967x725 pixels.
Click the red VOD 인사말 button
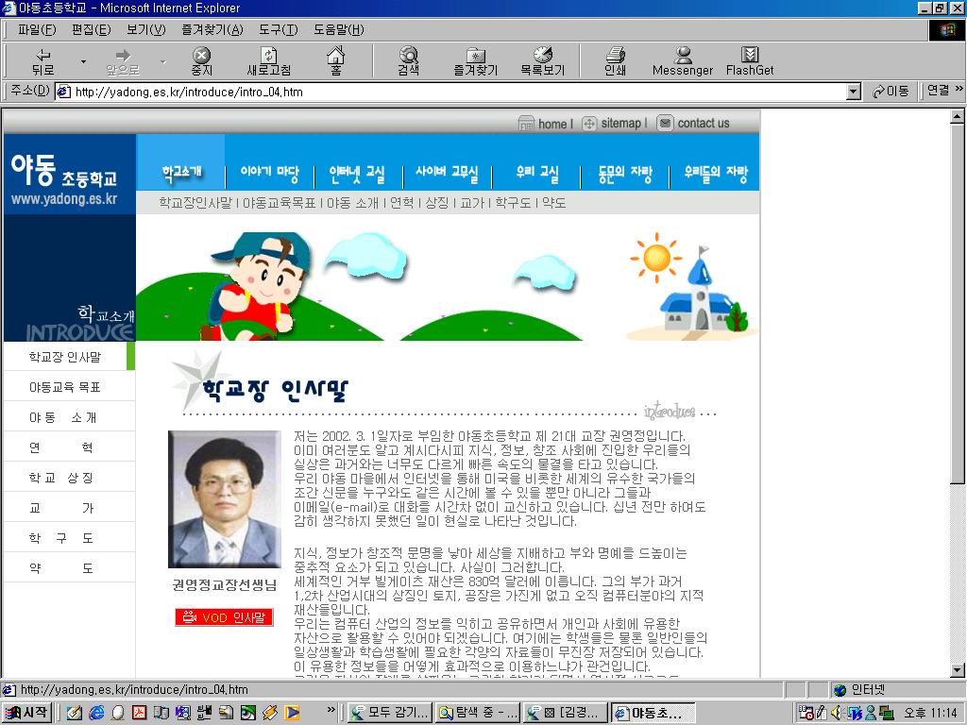tap(224, 617)
